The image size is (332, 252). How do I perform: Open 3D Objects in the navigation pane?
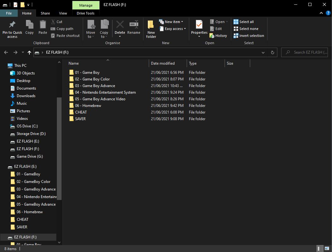22,73
